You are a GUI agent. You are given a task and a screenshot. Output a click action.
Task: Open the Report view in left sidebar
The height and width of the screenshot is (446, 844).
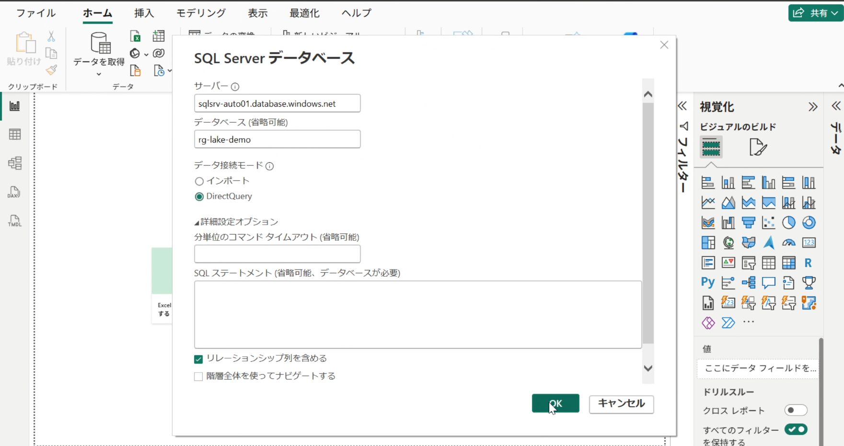pos(15,106)
